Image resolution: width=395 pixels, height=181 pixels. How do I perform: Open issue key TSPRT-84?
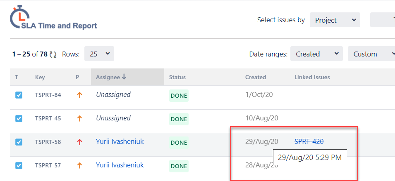click(48, 95)
